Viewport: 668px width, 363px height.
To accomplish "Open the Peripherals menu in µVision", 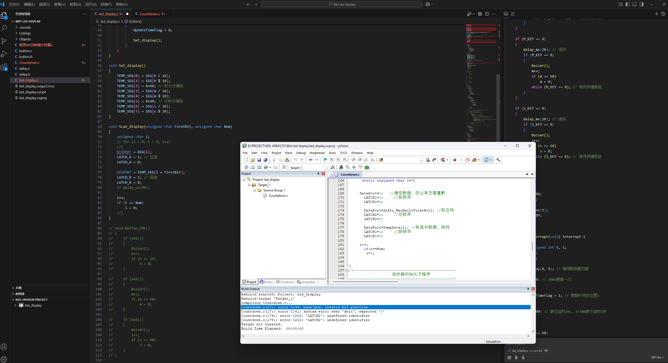I will tap(317, 153).
